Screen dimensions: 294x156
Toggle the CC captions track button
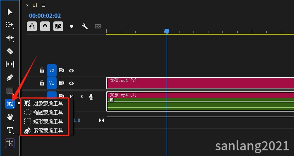(x=98, y=26)
